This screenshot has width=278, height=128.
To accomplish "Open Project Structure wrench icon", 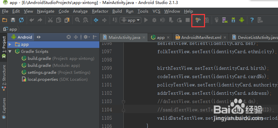I will click(x=198, y=21).
